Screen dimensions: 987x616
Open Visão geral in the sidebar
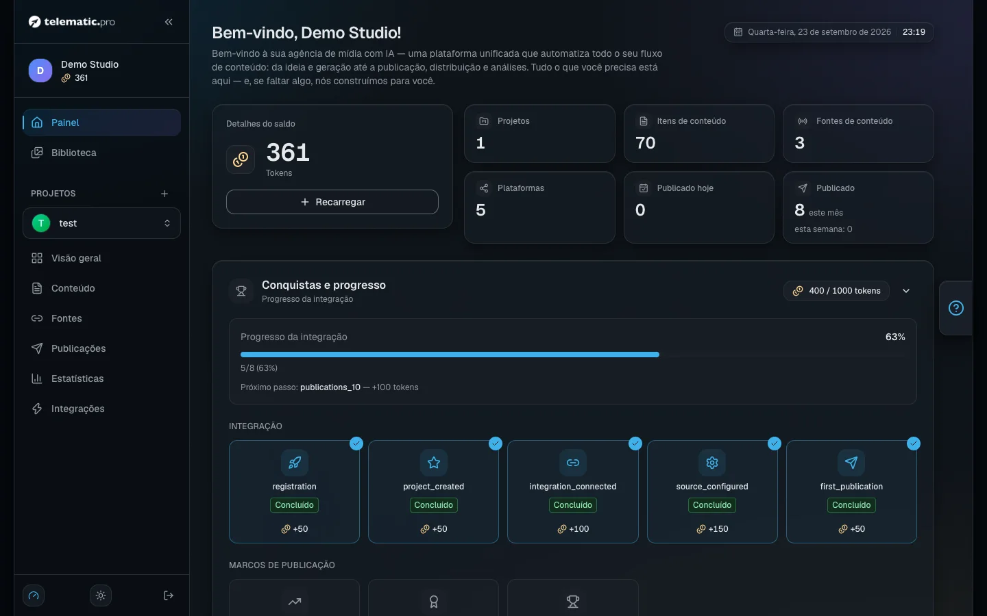click(101, 258)
